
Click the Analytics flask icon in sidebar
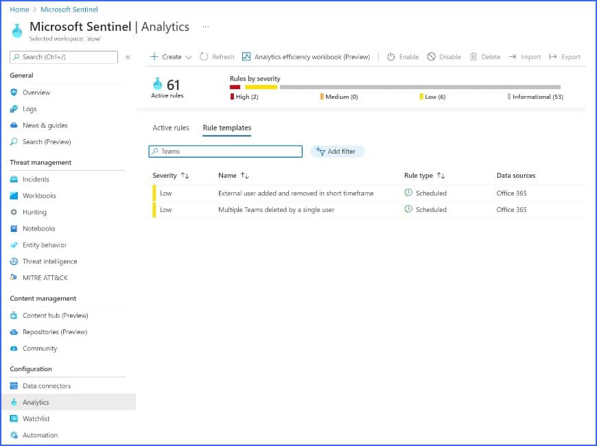[14, 402]
